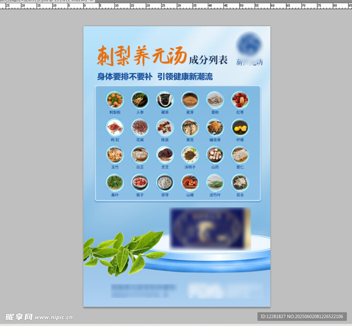Select the blue slogan 身体要排不要补 text

click(124, 77)
